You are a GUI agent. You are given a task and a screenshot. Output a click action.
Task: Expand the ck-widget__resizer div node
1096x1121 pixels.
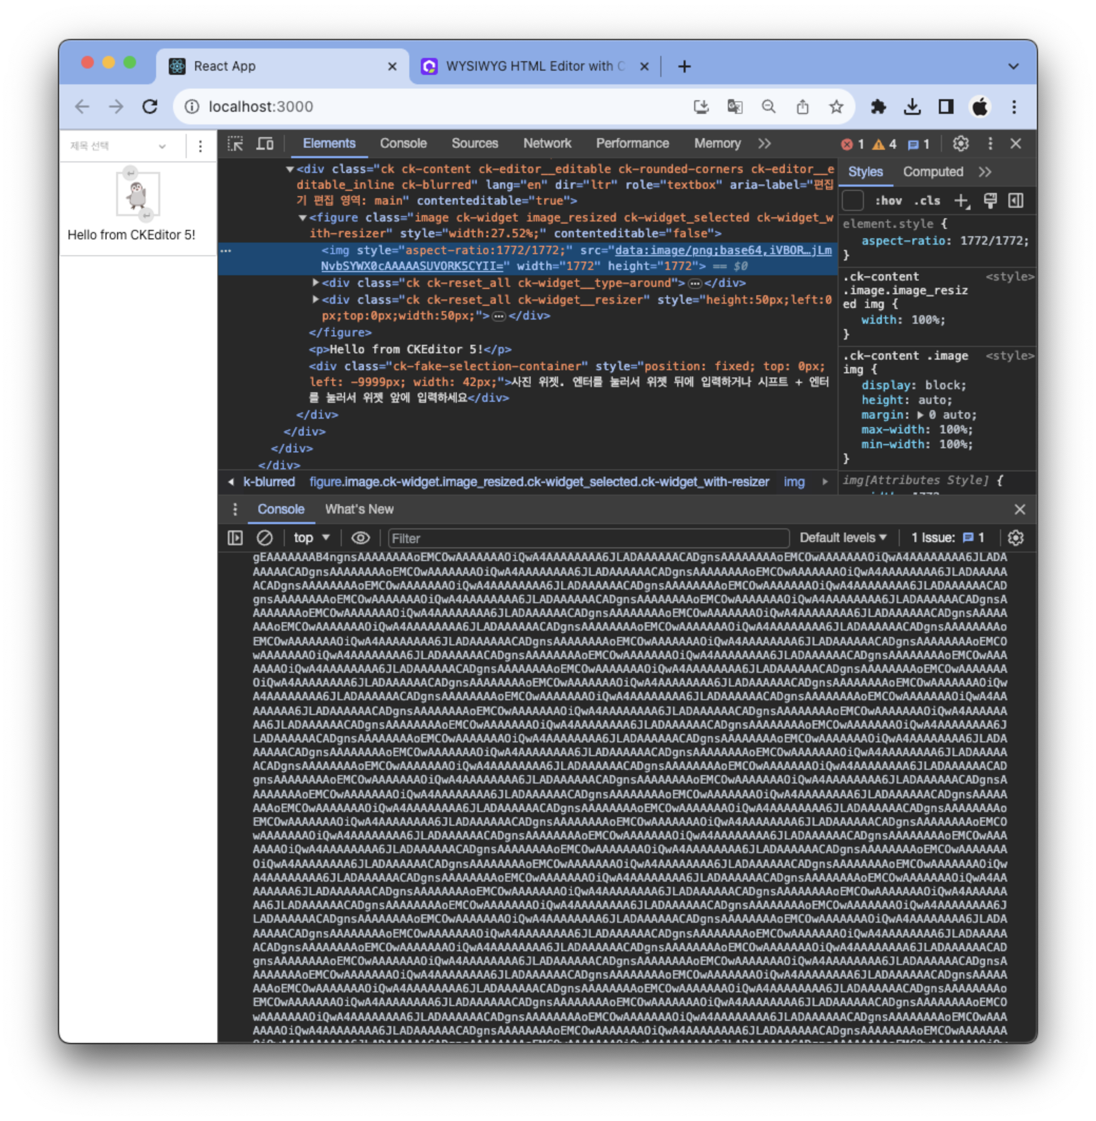[x=315, y=299]
